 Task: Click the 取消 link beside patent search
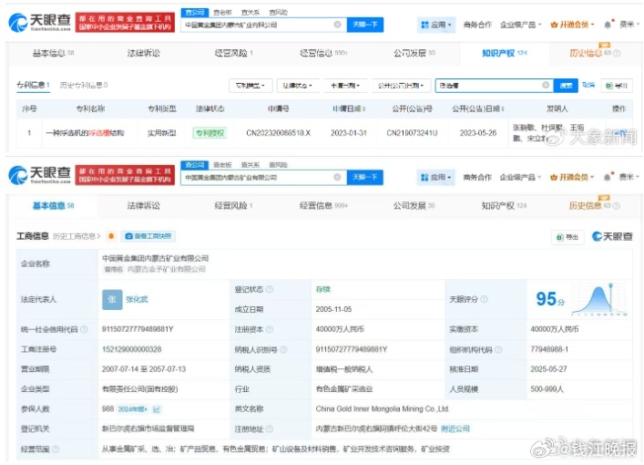(x=588, y=85)
